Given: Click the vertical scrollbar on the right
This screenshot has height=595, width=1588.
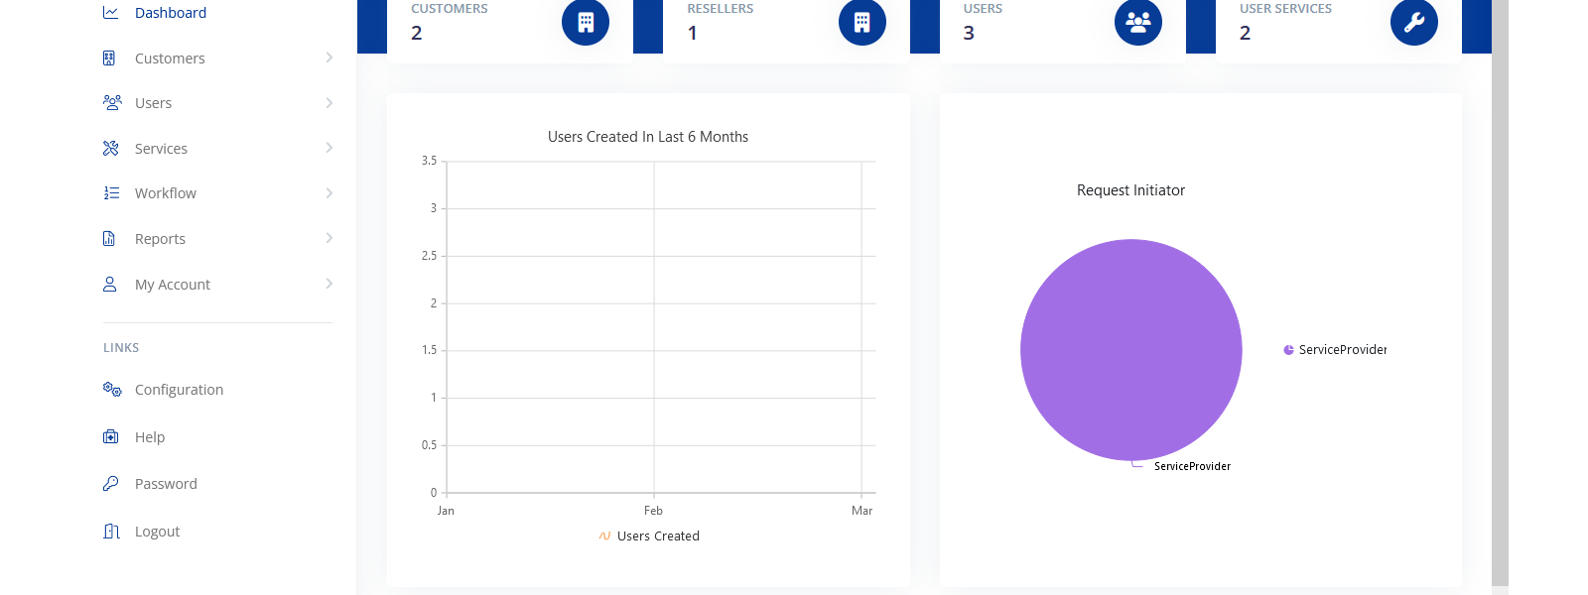Looking at the screenshot, I should point(1500,297).
